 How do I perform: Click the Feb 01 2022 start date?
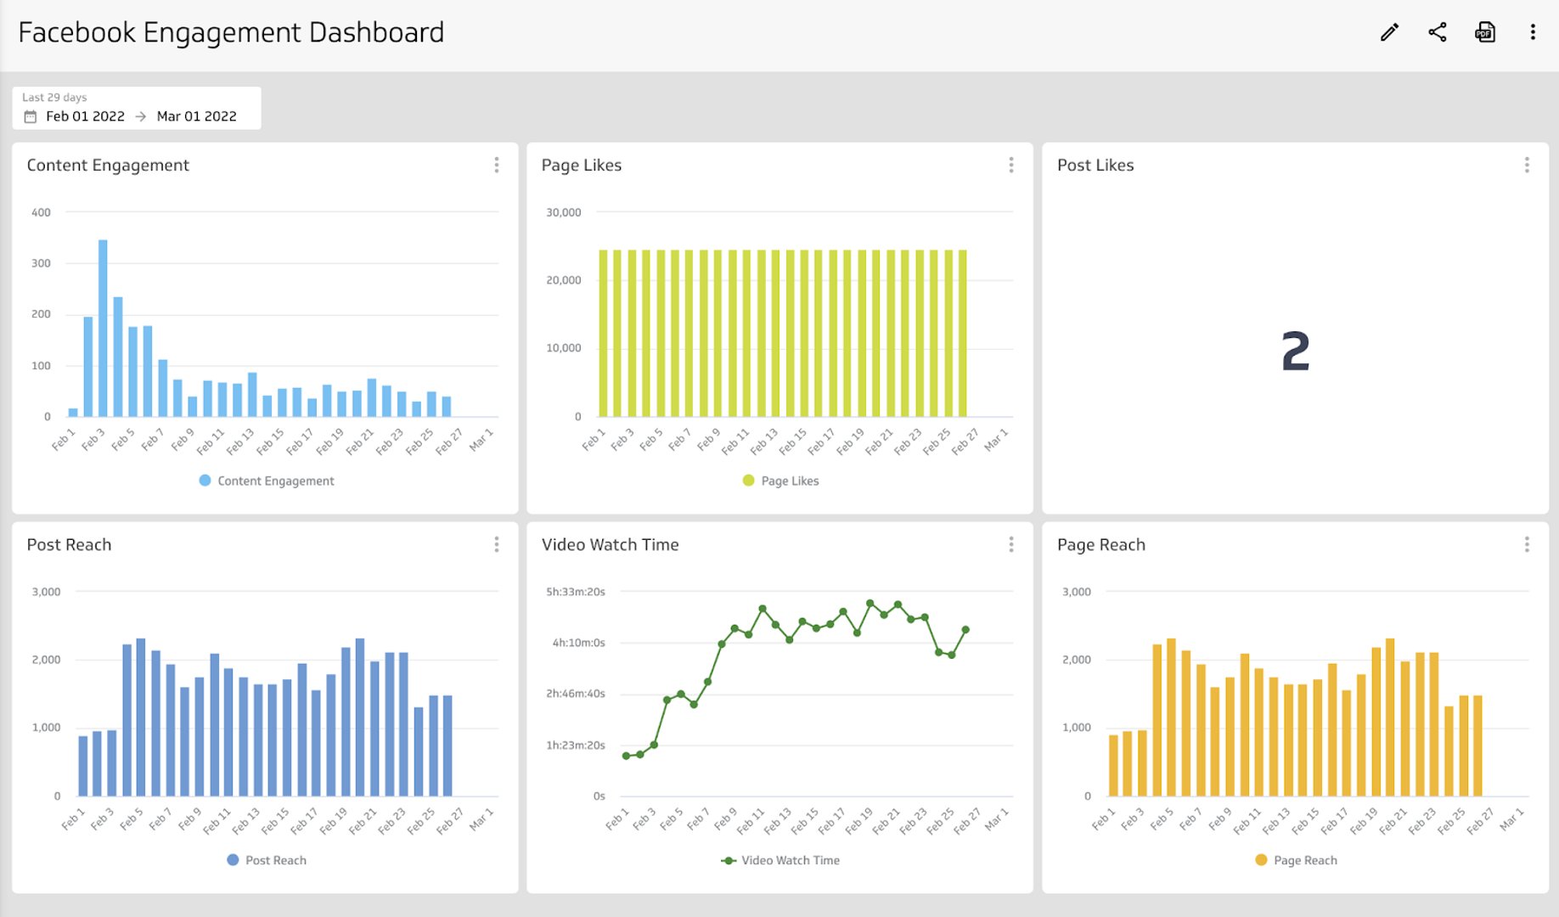85,116
